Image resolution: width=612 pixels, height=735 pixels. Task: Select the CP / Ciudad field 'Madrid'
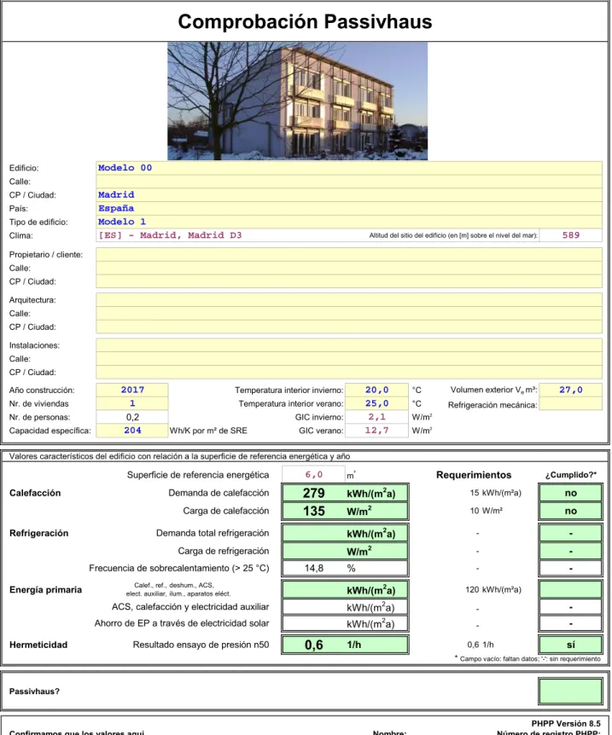coord(349,195)
